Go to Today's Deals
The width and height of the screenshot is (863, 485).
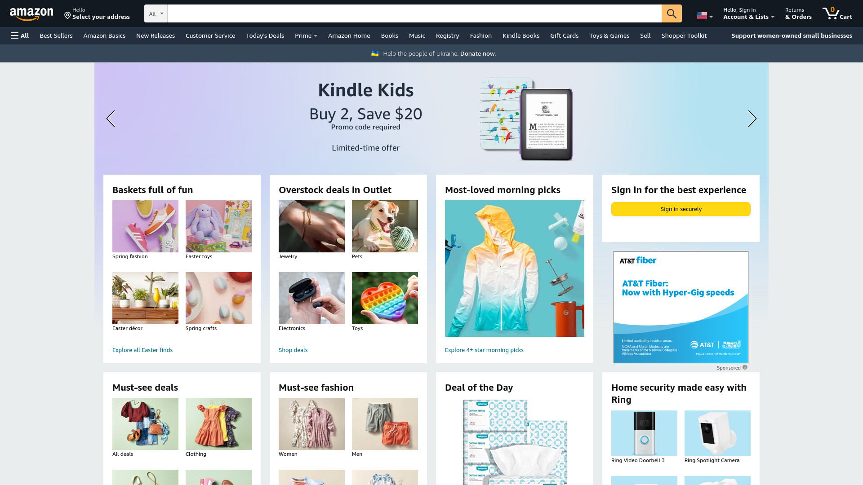pyautogui.click(x=265, y=35)
